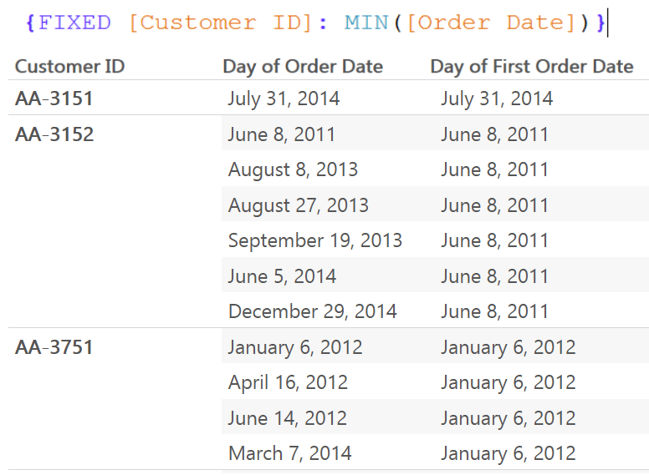The image size is (649, 475).
Task: Select the March 7, 2014 cell
Action: pyautogui.click(x=289, y=453)
